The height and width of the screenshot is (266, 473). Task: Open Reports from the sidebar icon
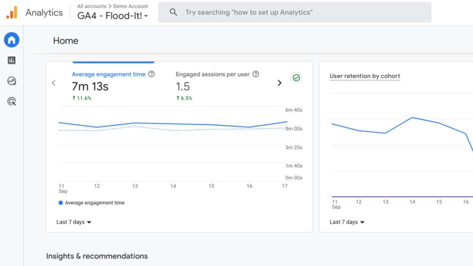pyautogui.click(x=12, y=60)
